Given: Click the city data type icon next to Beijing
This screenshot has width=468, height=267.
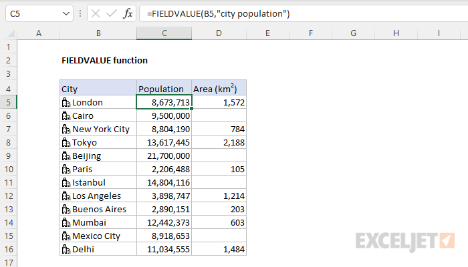Looking at the screenshot, I should 66,156.
